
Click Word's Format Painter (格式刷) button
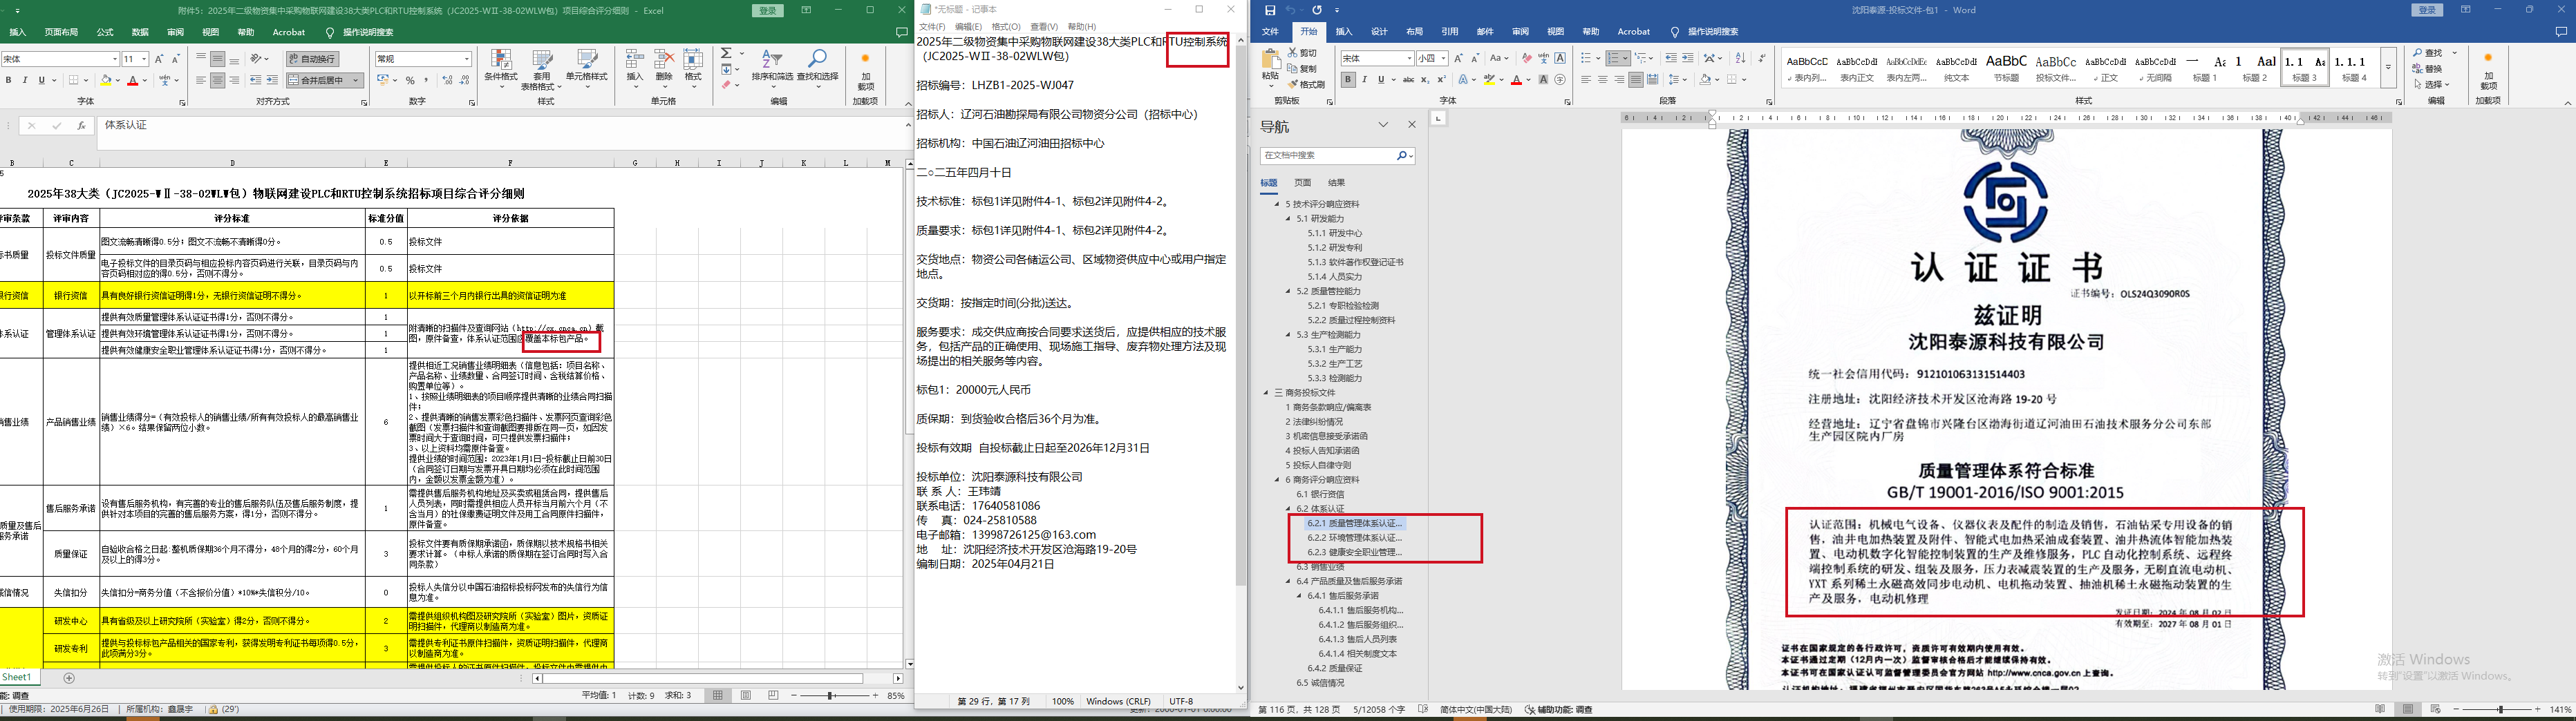pyautogui.click(x=1306, y=85)
